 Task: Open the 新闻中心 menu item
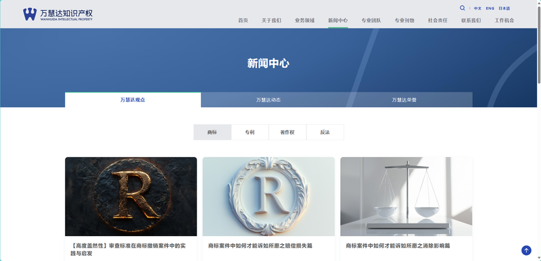[x=337, y=20]
